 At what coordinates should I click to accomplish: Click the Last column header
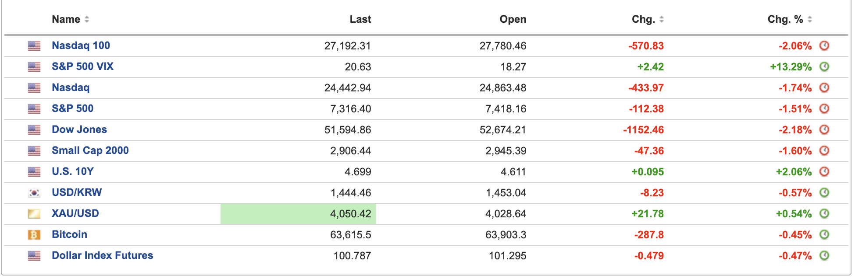(x=360, y=19)
